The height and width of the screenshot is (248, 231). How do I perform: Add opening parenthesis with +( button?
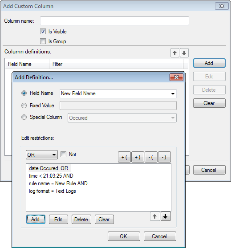click(x=124, y=157)
